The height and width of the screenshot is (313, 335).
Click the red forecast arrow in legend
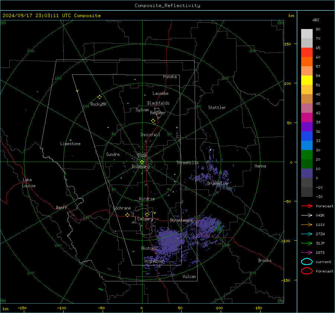[307, 206]
